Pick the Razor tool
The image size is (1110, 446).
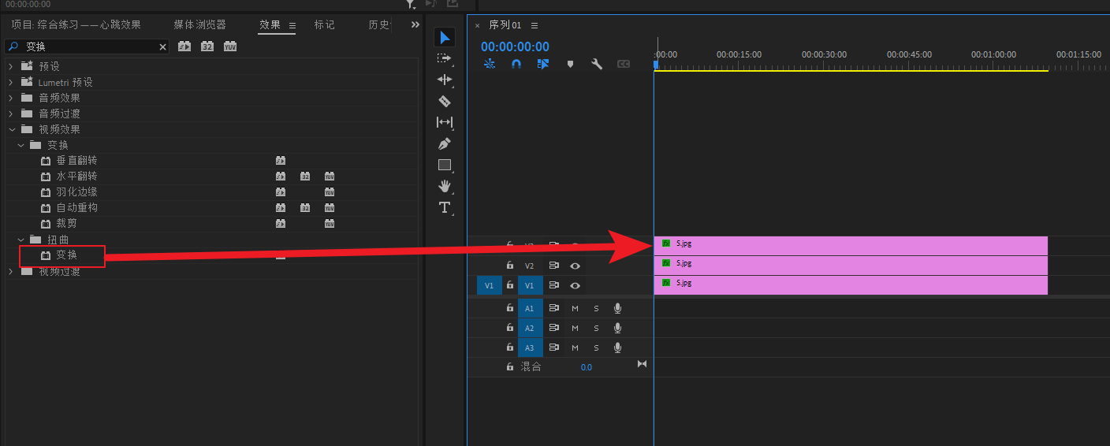click(445, 101)
